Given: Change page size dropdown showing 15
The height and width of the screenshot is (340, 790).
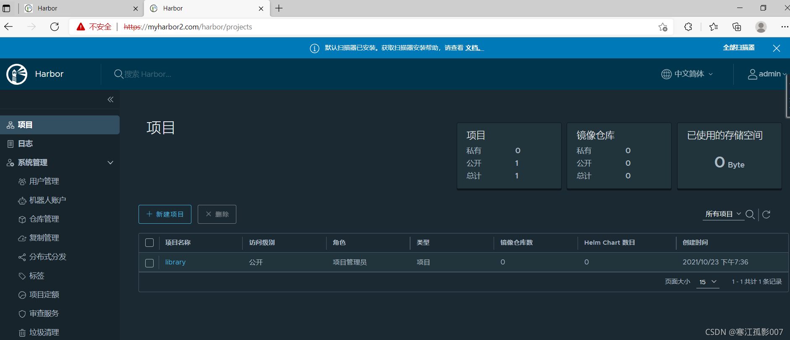Looking at the screenshot, I should [x=708, y=282].
